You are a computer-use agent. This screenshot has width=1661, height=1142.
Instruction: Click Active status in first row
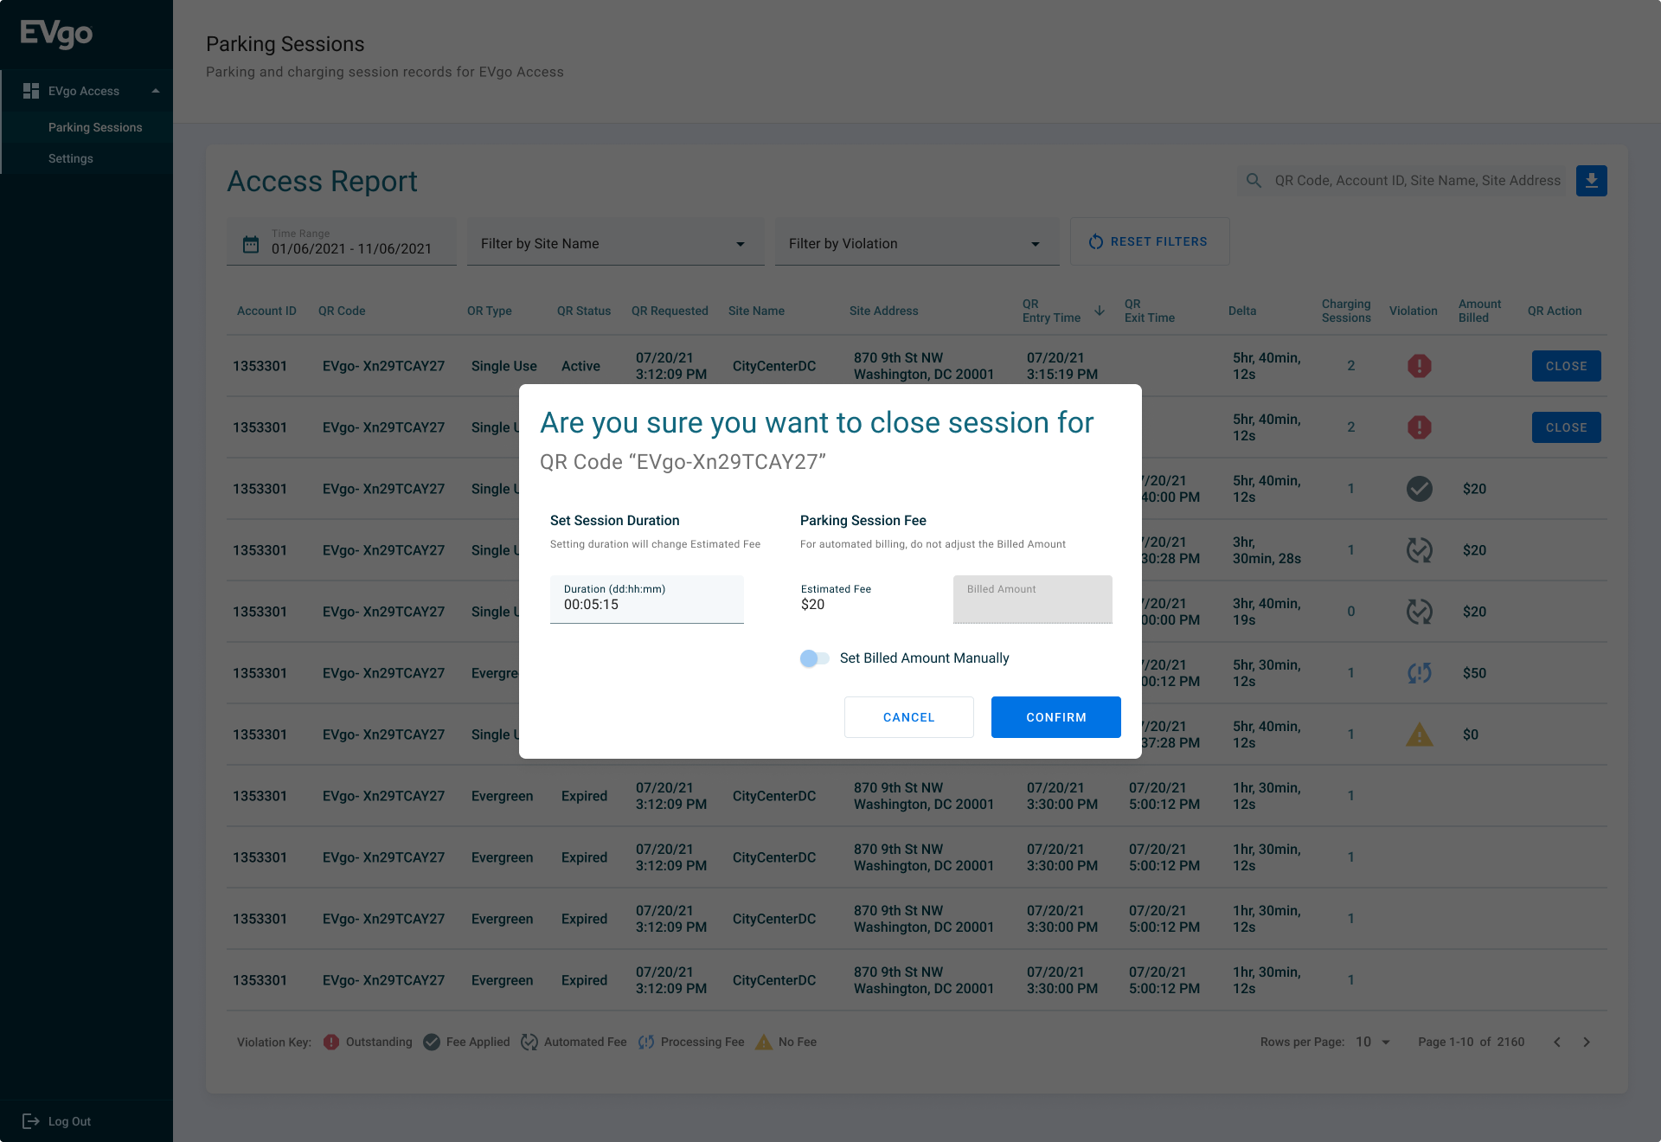[x=580, y=366]
